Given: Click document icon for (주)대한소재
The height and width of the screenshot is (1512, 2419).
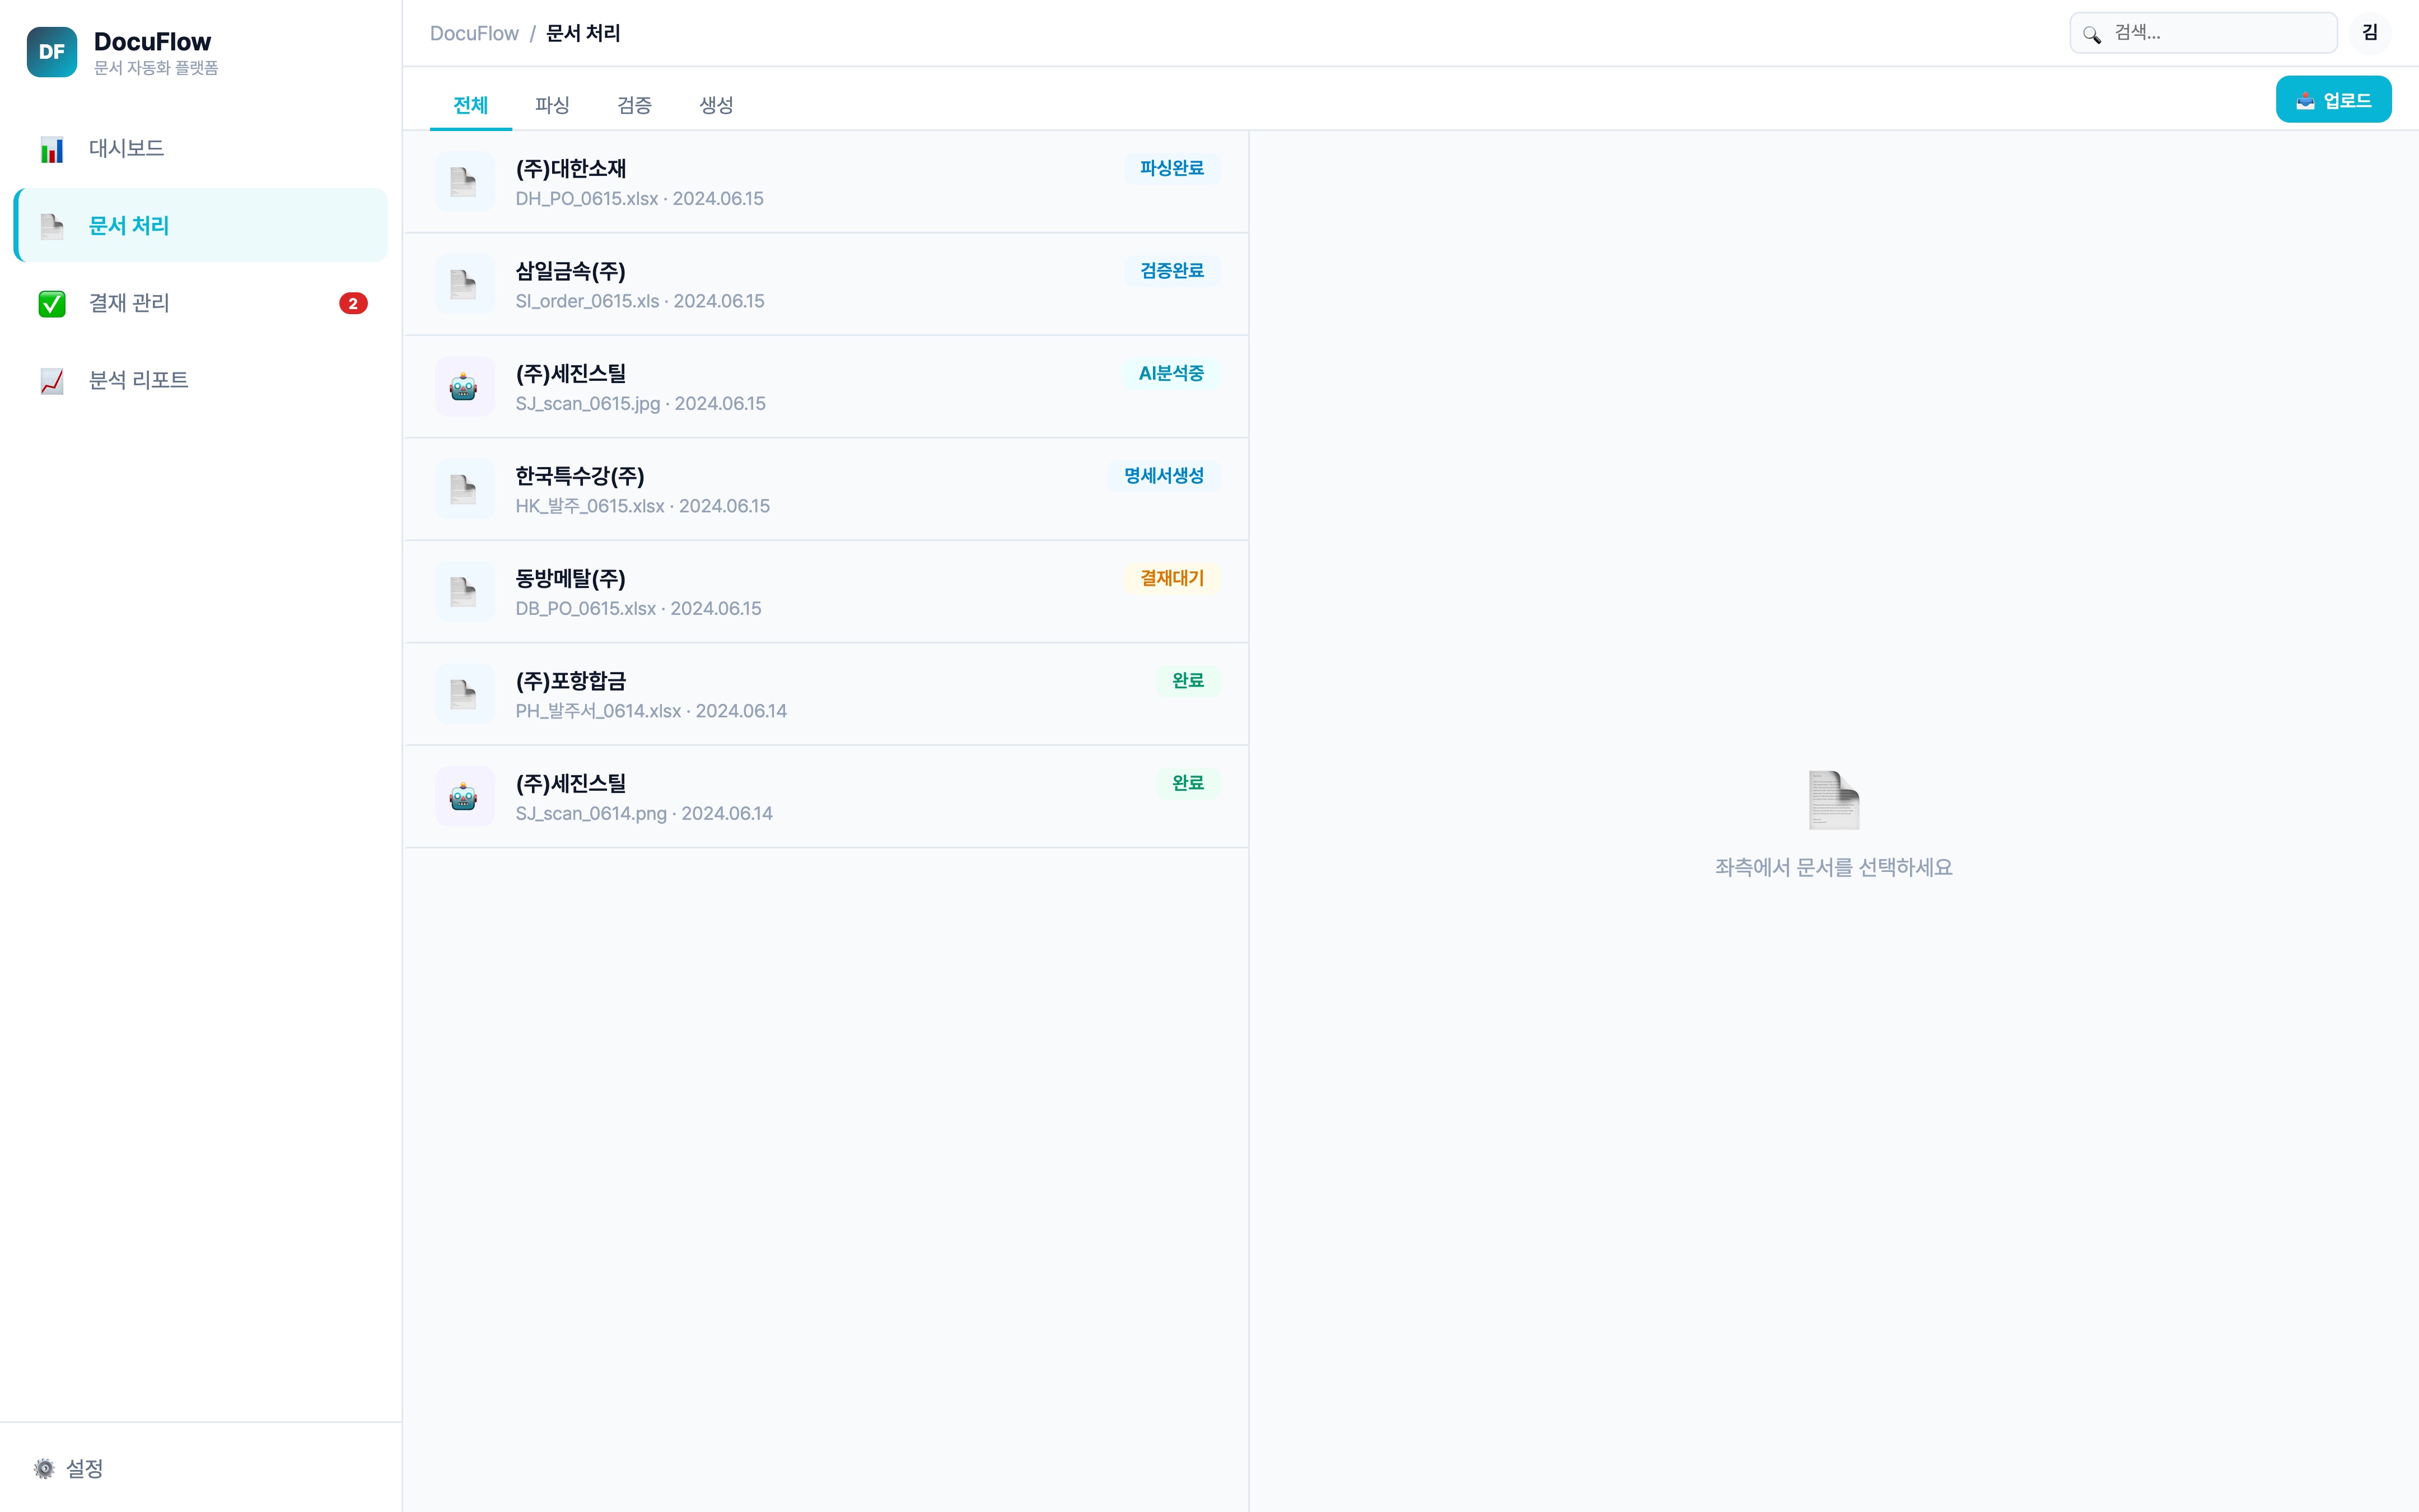Looking at the screenshot, I should (x=464, y=182).
